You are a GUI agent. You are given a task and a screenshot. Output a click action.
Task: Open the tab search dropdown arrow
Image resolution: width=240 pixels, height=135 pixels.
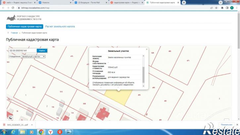tap(220, 3)
